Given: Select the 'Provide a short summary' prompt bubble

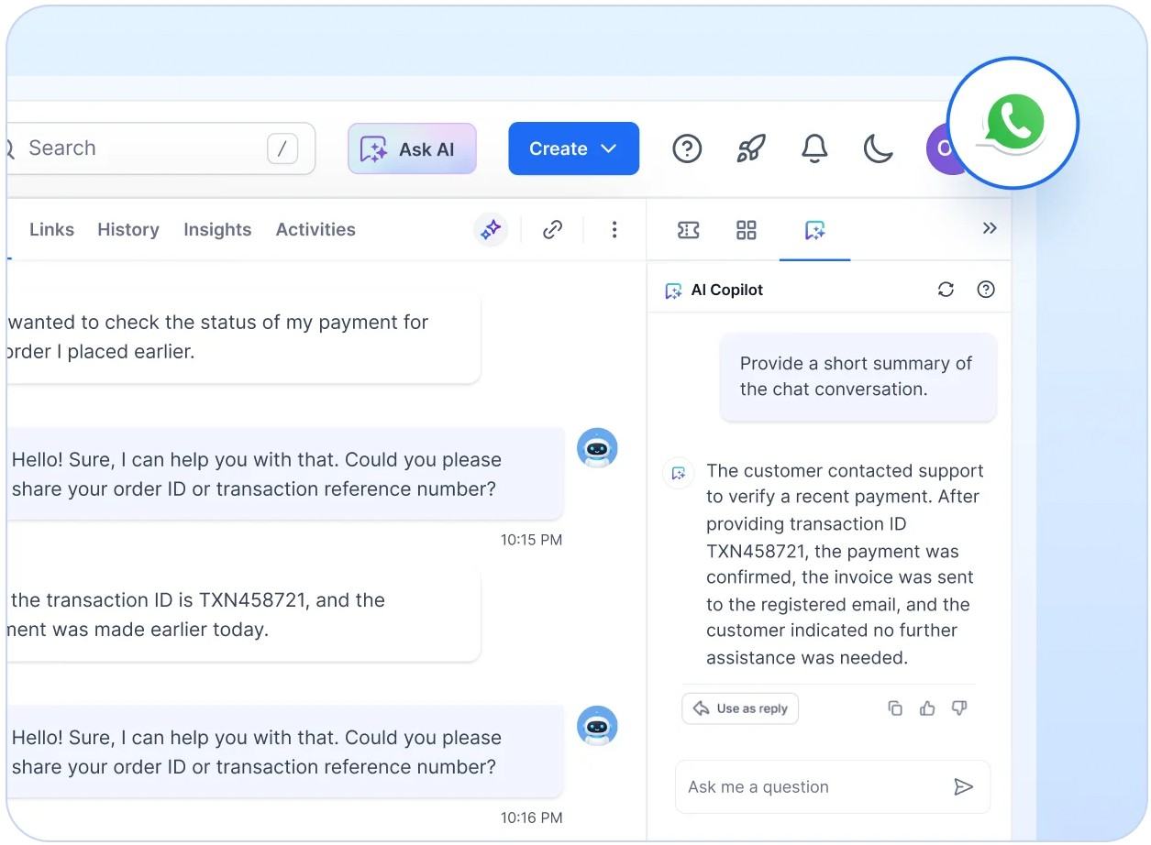Looking at the screenshot, I should pyautogui.click(x=858, y=377).
